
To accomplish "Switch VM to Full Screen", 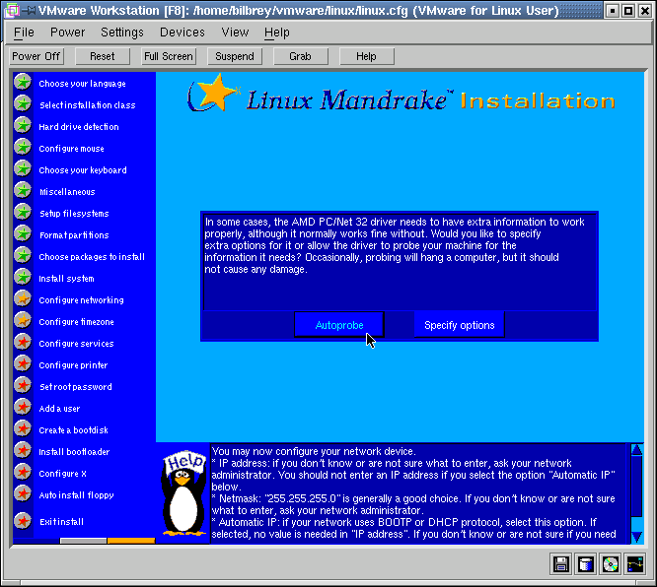I will pos(169,56).
